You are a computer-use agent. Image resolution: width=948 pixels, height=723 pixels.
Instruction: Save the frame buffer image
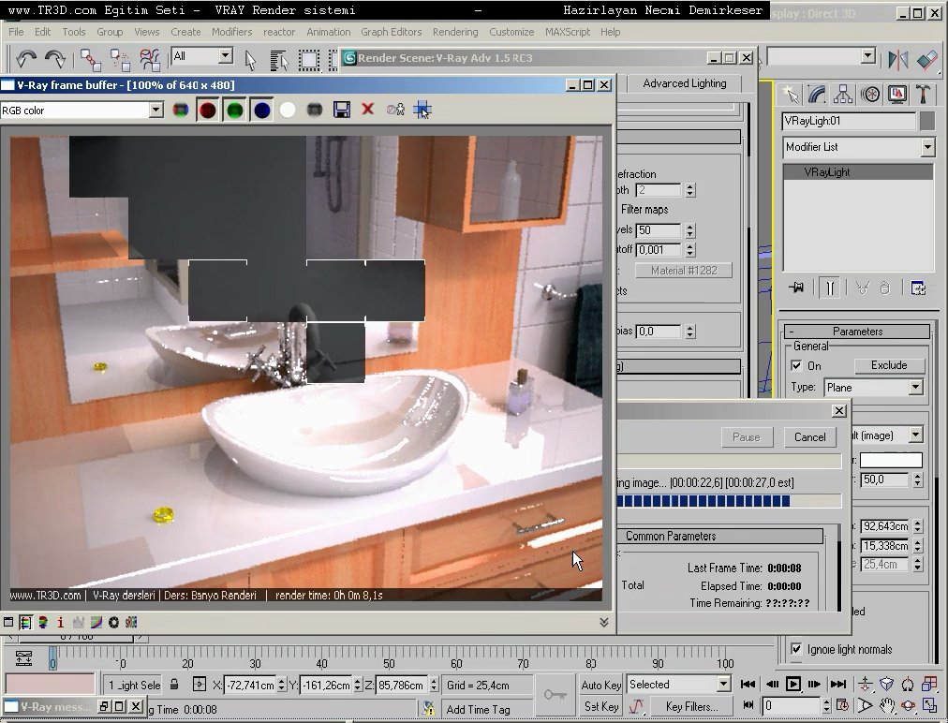click(342, 110)
